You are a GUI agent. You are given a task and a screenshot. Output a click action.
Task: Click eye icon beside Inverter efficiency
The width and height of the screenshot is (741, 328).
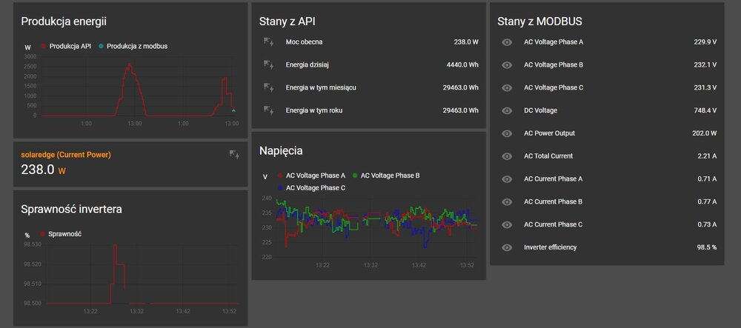507,247
